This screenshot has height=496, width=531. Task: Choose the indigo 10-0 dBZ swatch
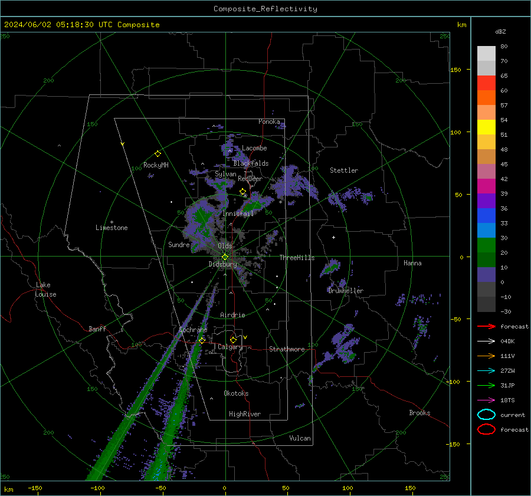click(486, 274)
